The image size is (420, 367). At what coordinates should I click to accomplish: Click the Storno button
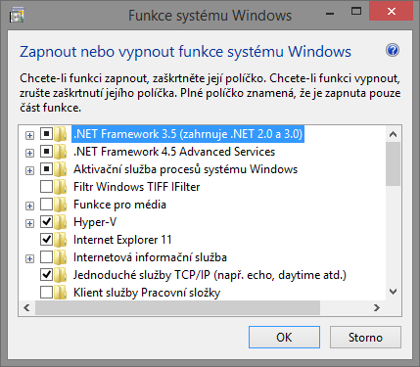365,338
